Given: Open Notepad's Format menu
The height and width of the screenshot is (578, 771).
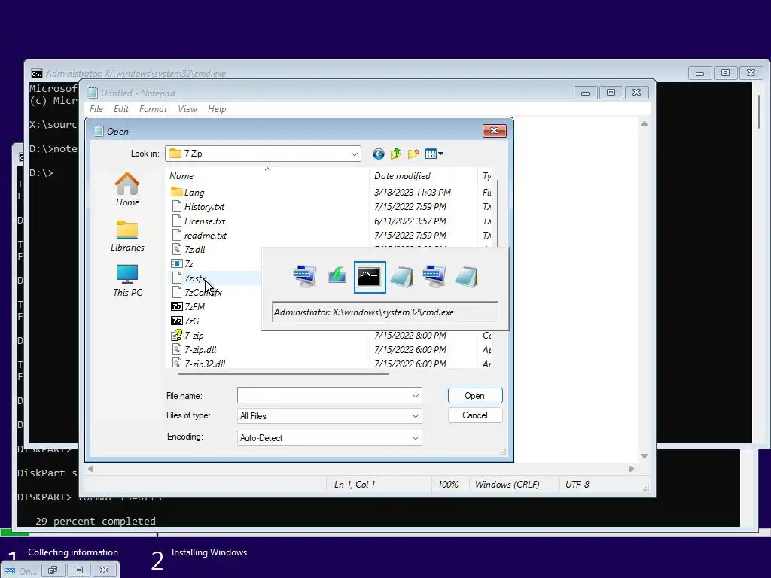Looking at the screenshot, I should coord(153,109).
